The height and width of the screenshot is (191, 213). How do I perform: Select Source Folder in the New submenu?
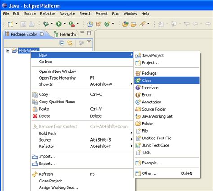click(x=167, y=109)
